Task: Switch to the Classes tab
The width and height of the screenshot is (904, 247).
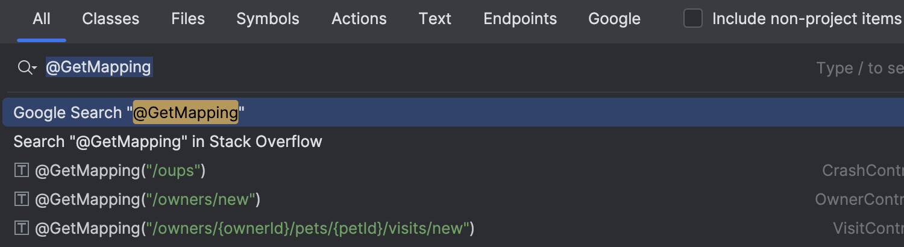Action: 111,19
